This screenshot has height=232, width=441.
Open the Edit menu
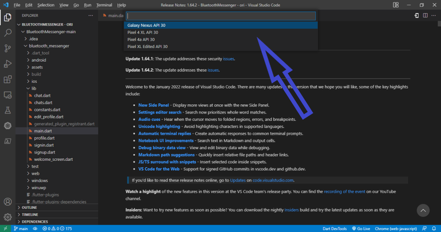pyautogui.click(x=29, y=5)
